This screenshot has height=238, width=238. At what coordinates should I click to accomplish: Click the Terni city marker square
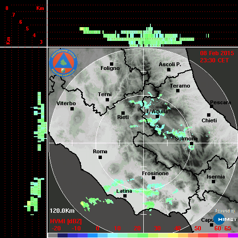point(108,100)
